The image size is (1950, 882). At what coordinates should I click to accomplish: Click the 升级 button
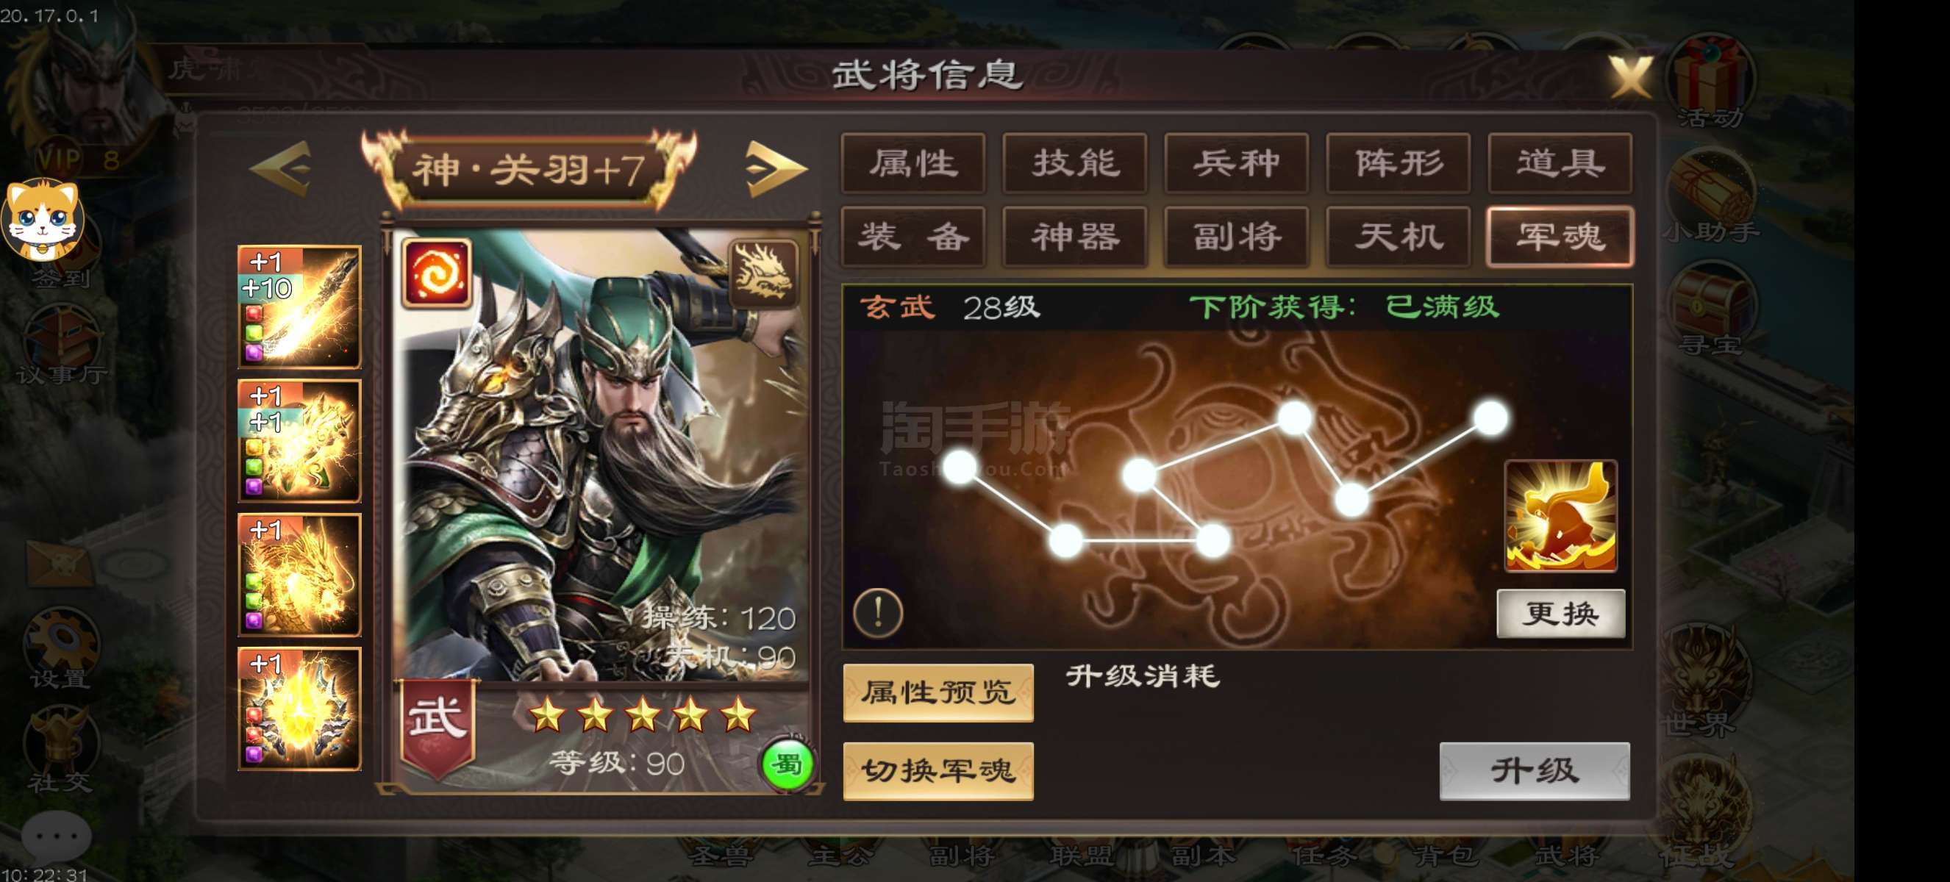(x=1535, y=771)
